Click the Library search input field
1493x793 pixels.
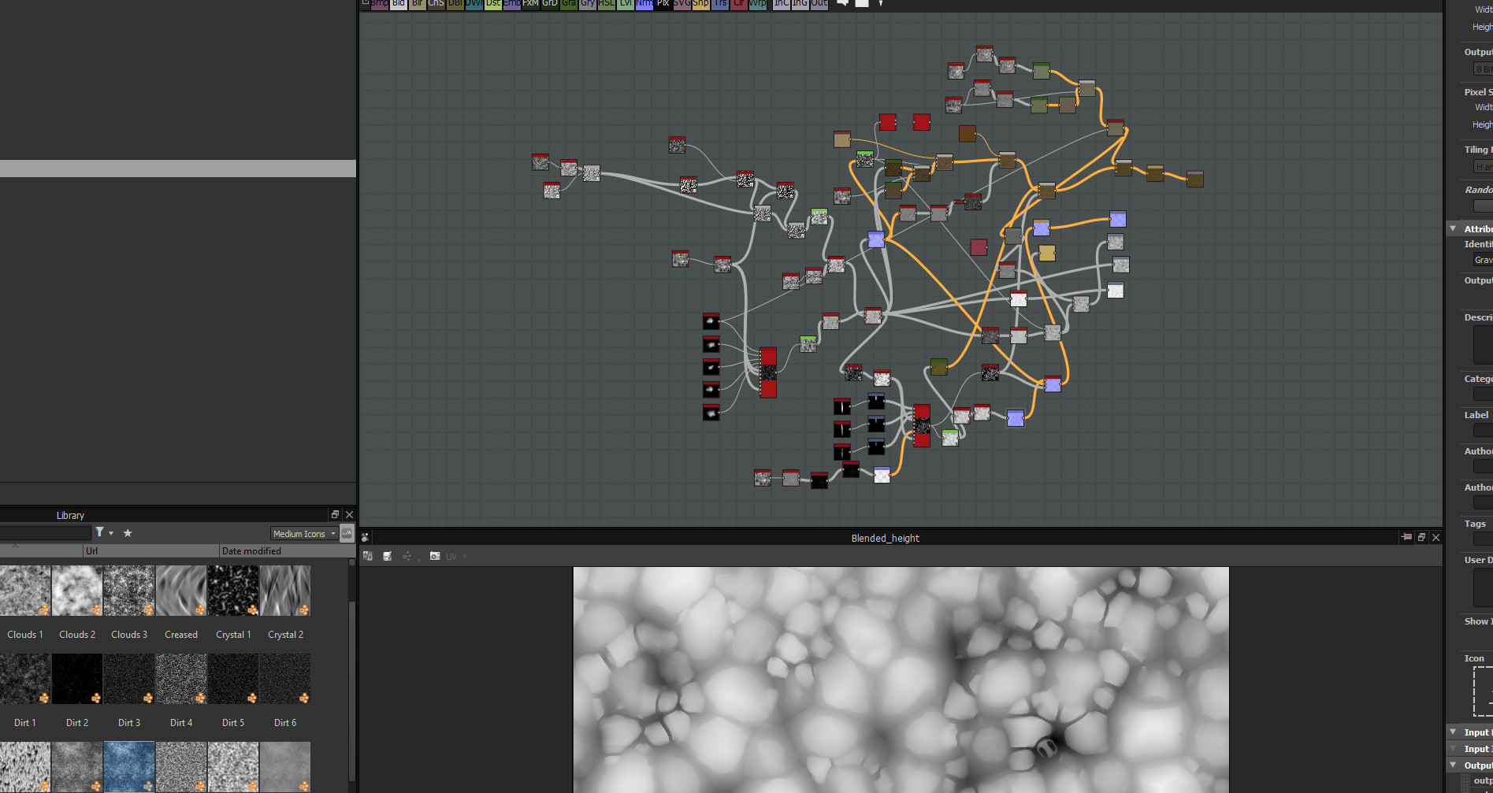pyautogui.click(x=45, y=533)
